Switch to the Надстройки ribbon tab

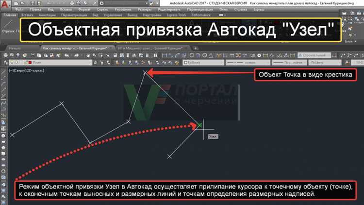pyautogui.click(x=152, y=15)
